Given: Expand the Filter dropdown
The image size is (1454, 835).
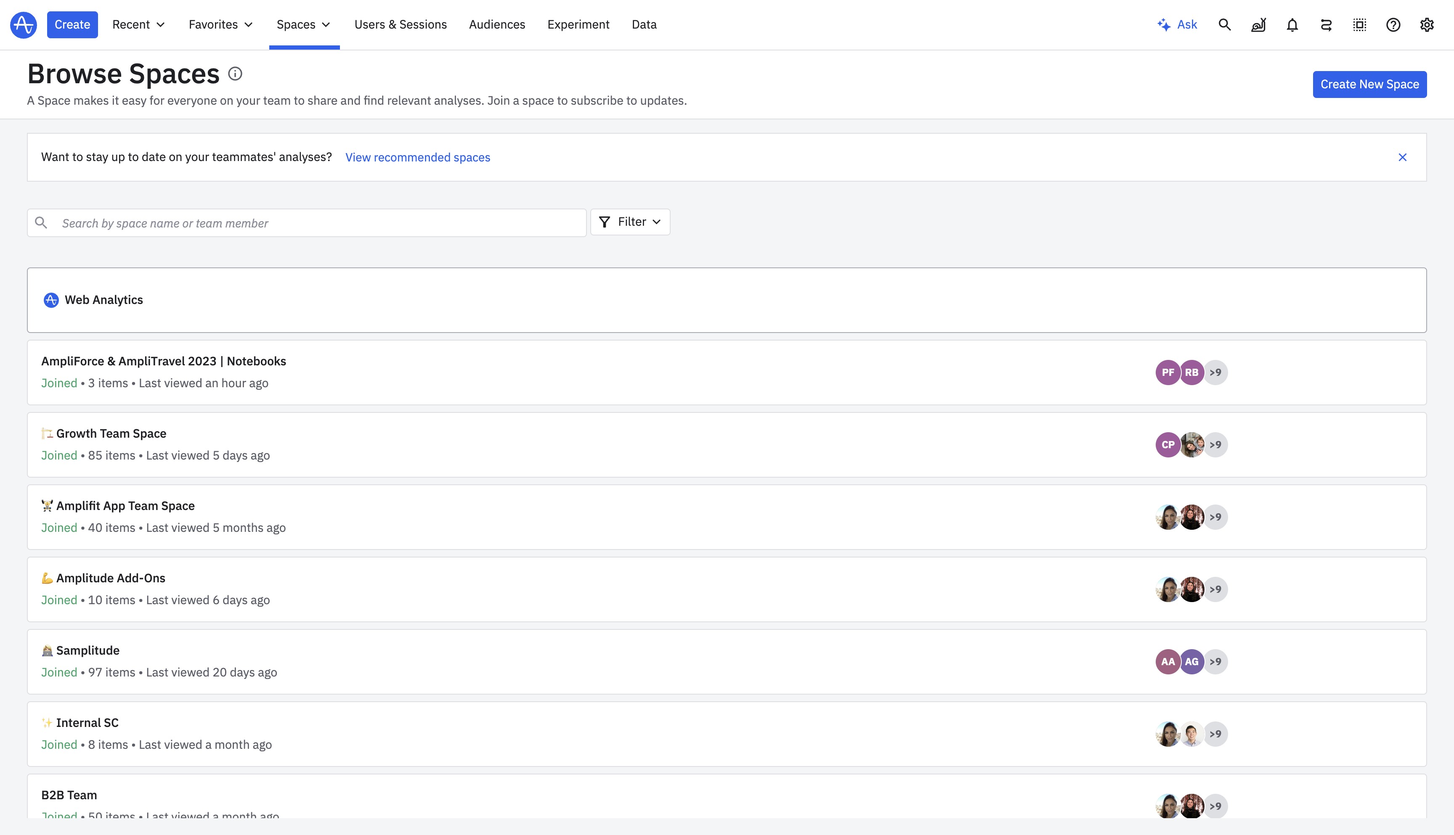Looking at the screenshot, I should tap(630, 222).
